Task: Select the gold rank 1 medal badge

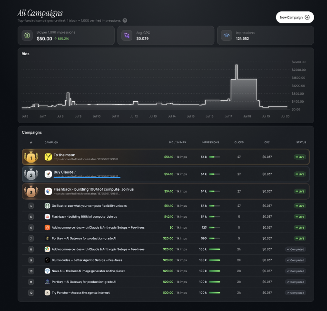Action: point(31,157)
